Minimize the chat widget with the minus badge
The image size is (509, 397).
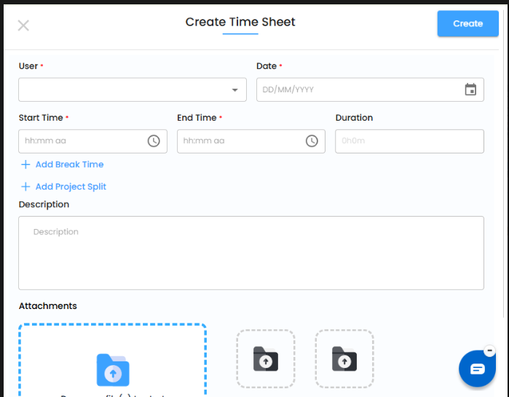489,350
